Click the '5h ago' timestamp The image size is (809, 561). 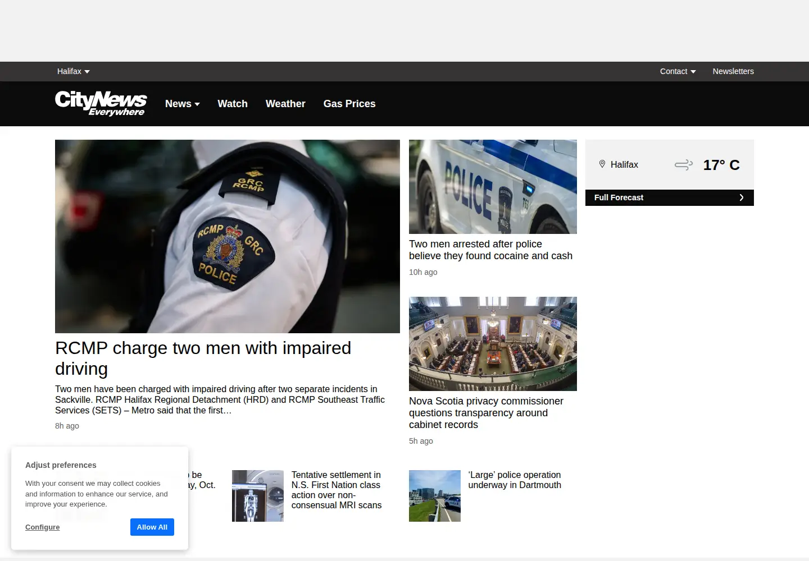point(421,441)
